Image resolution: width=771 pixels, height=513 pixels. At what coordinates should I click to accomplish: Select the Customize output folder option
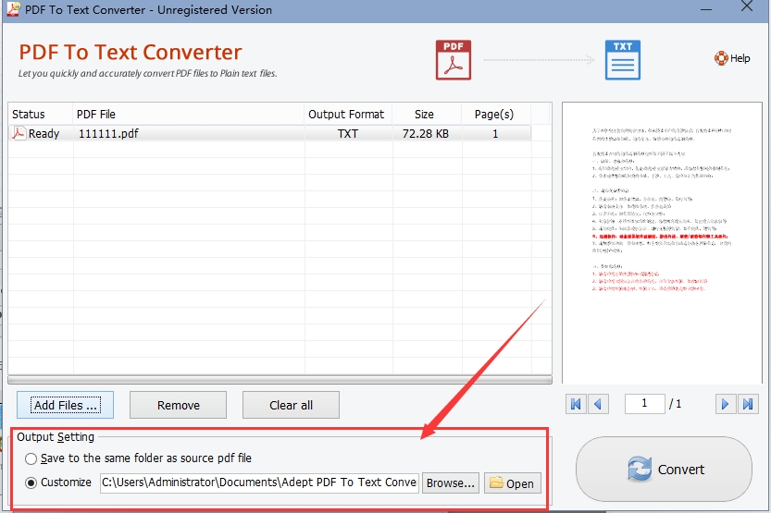tap(31, 482)
